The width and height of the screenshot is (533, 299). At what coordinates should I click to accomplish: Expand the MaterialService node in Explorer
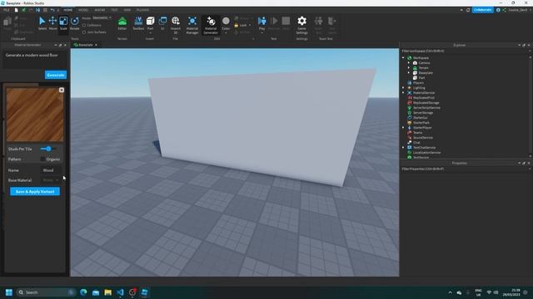[403, 93]
